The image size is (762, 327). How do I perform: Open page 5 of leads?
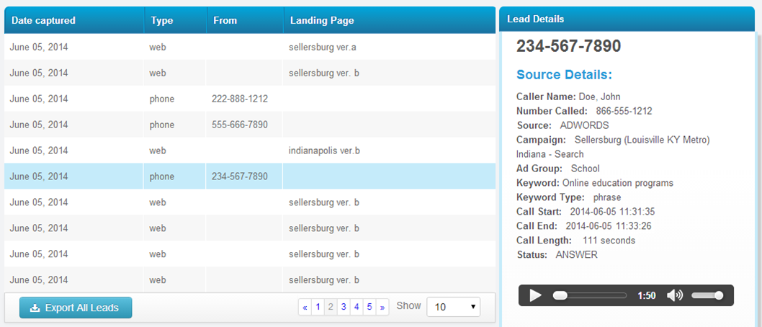(x=369, y=307)
